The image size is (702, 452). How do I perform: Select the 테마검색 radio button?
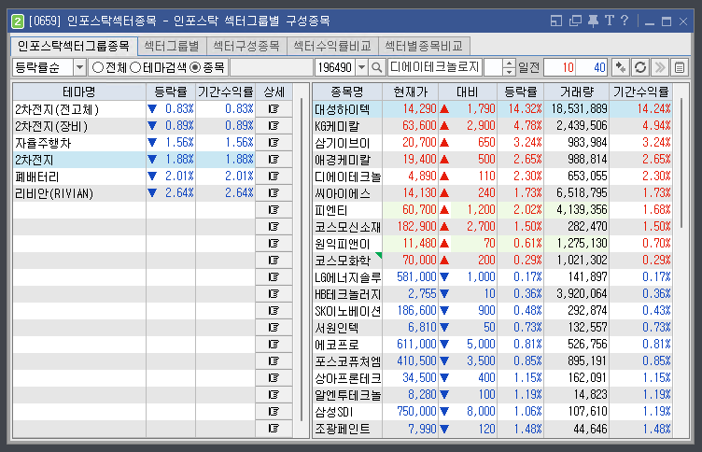[x=135, y=67]
